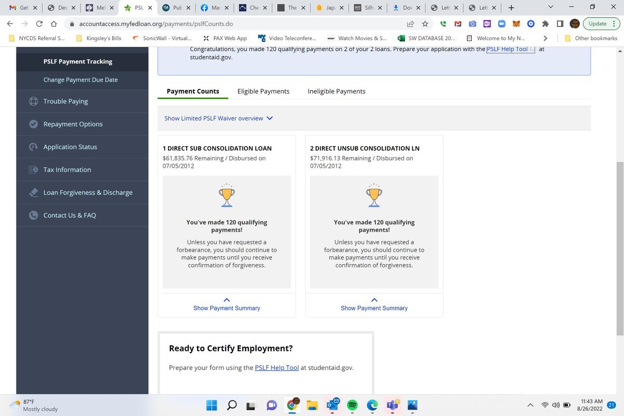Click the Tax Information icon in sidebar
This screenshot has height=416, width=624.
point(33,170)
